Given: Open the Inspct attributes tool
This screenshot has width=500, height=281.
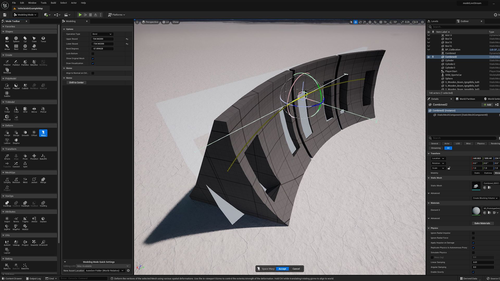Looking at the screenshot, I should [x=7, y=220].
